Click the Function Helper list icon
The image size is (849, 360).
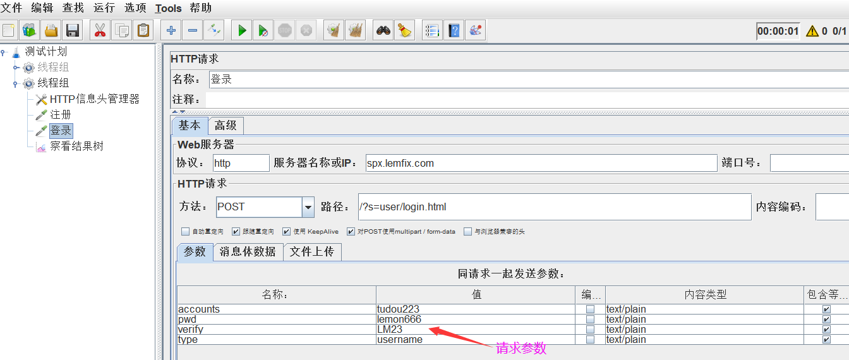tap(432, 30)
